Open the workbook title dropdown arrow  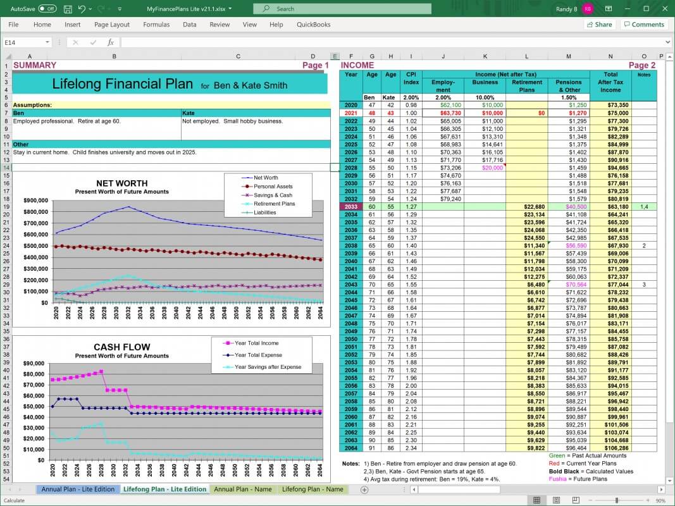coord(232,9)
